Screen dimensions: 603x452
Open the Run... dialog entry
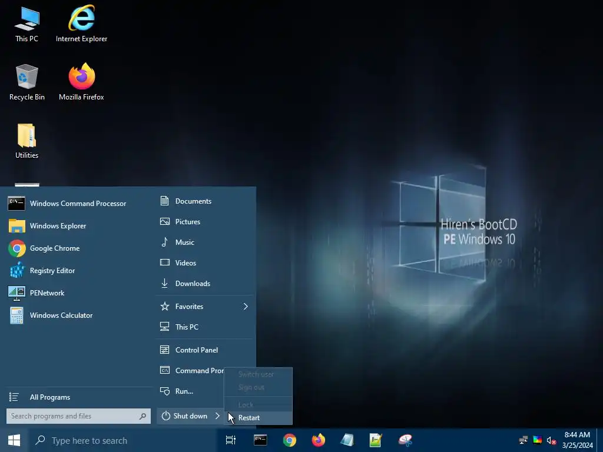pos(190,391)
